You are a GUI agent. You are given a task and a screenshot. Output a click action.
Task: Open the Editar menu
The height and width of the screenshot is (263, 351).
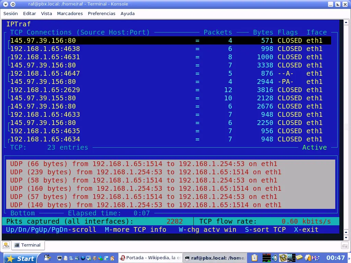click(x=29, y=13)
